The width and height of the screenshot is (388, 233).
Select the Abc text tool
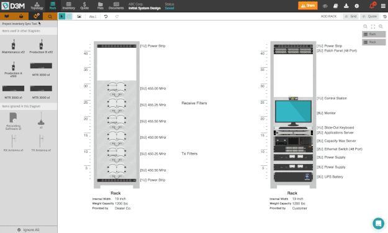coord(92,17)
